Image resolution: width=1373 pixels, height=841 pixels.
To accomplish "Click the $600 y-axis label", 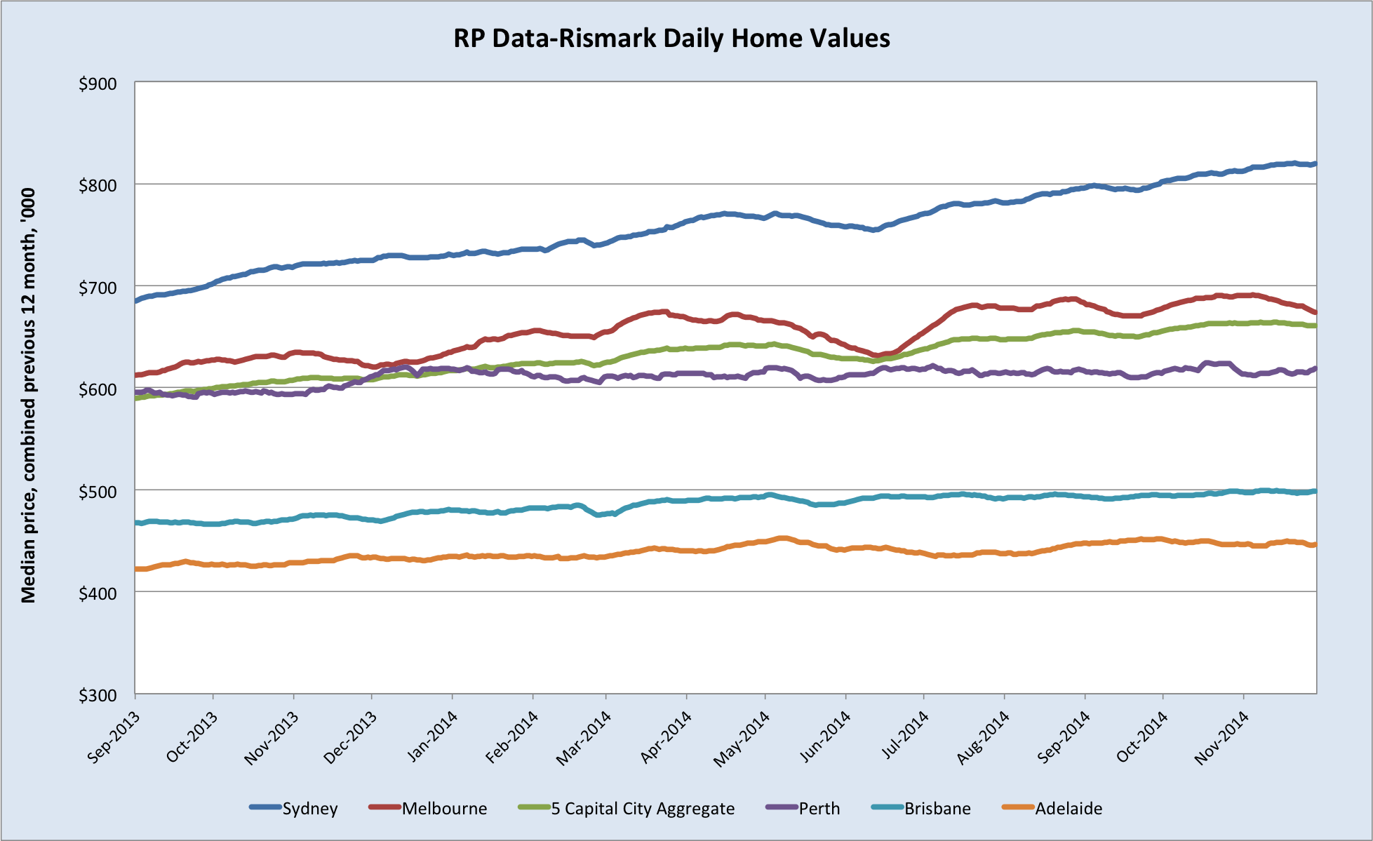I will pyautogui.click(x=98, y=389).
